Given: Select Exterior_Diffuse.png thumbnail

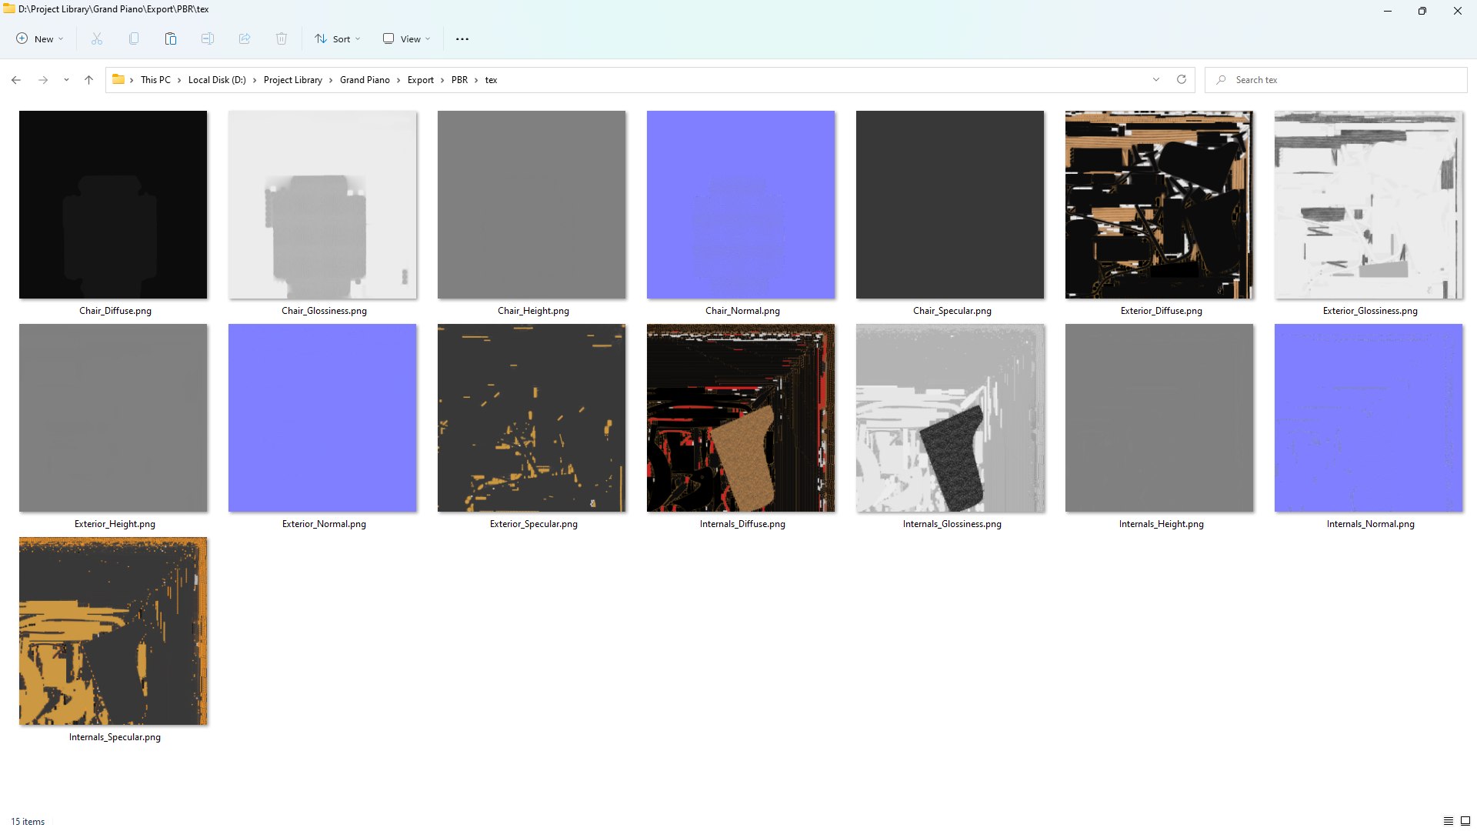Looking at the screenshot, I should tap(1159, 205).
